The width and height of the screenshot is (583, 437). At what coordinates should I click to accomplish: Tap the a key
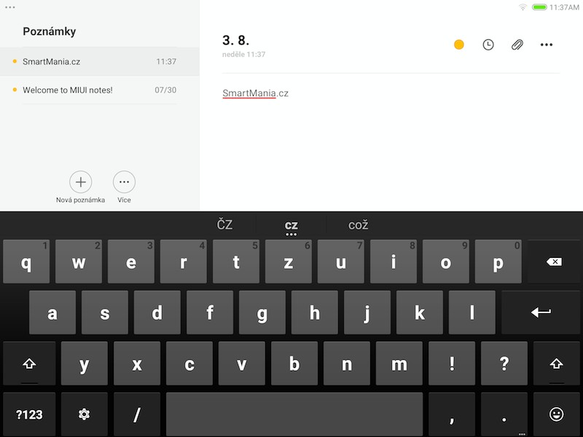pyautogui.click(x=52, y=312)
